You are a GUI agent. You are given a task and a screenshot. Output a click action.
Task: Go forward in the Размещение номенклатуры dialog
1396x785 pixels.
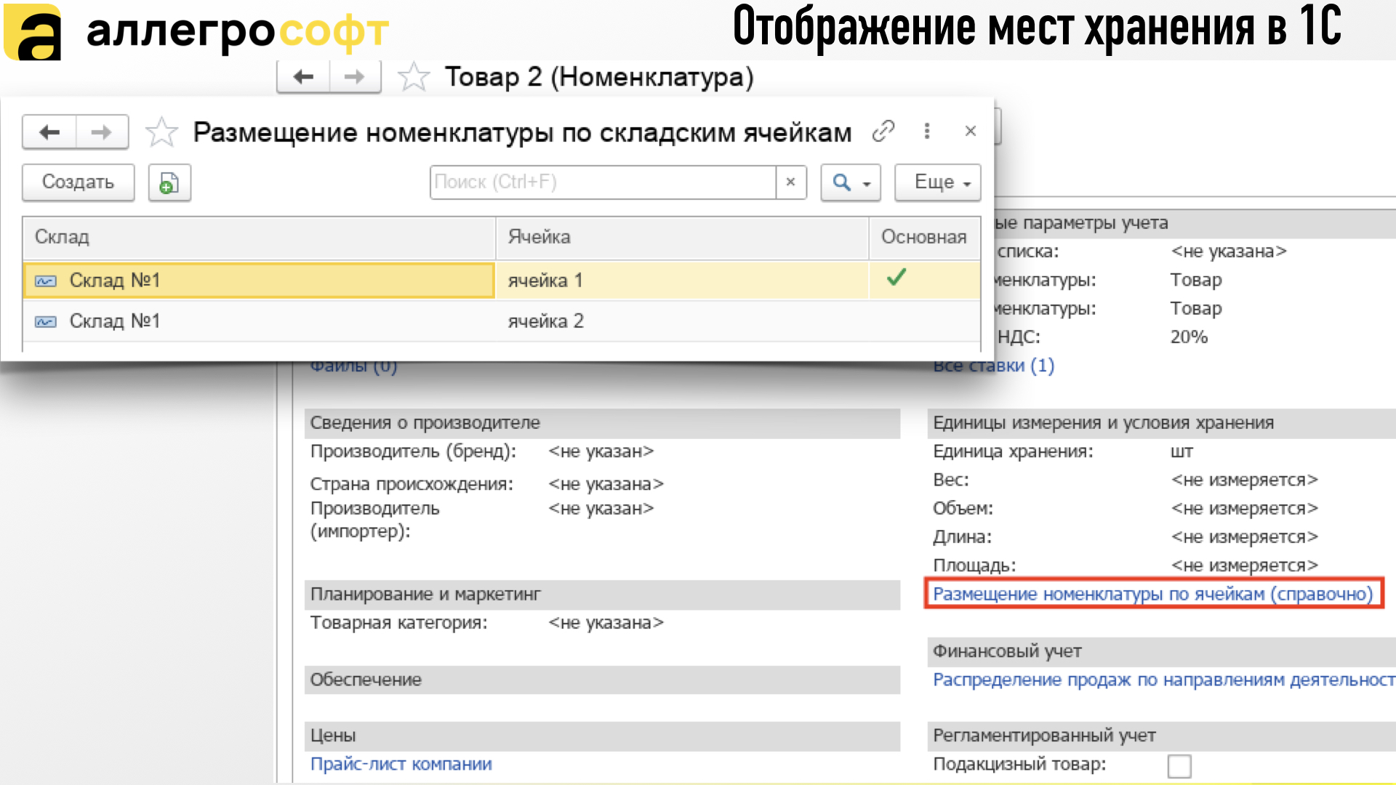point(102,132)
